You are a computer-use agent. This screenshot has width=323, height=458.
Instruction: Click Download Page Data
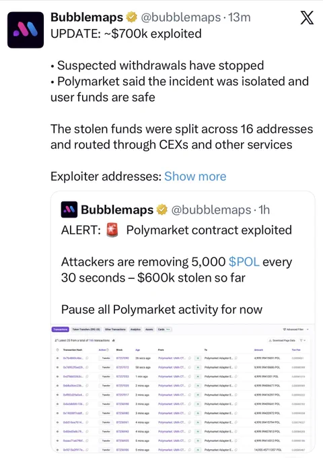[282, 340]
